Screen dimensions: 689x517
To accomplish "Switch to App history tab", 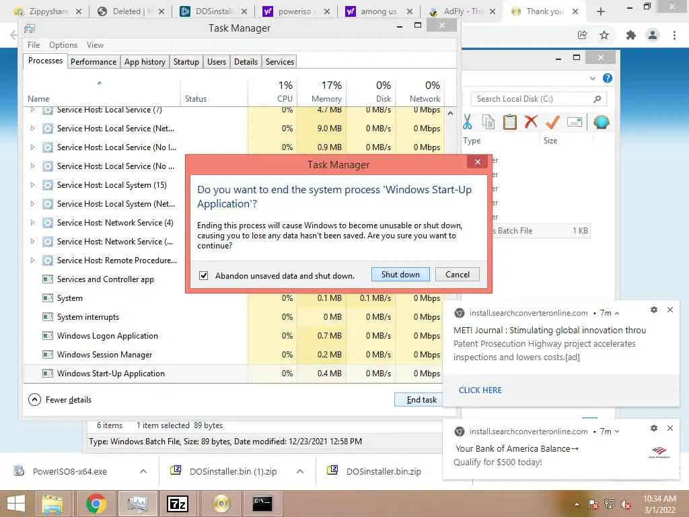I will (145, 61).
